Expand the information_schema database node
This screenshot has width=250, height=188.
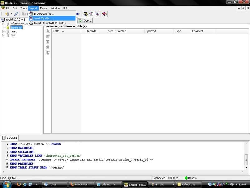(x=3, y=24)
